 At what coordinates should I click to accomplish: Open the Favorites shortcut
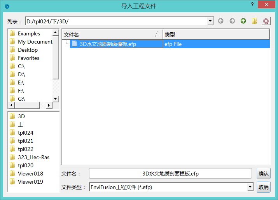pyautogui.click(x=28, y=58)
